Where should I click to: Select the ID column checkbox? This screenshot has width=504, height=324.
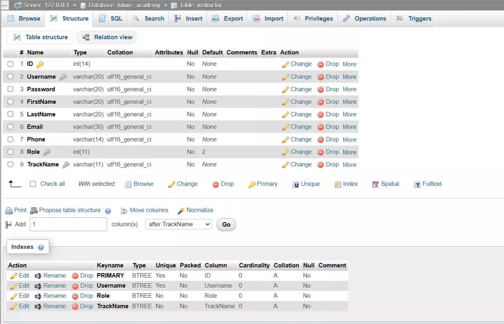click(x=10, y=64)
